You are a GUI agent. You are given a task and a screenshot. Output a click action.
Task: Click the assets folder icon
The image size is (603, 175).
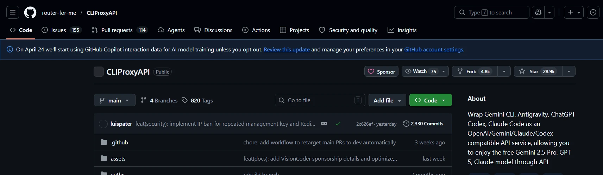[x=104, y=158]
